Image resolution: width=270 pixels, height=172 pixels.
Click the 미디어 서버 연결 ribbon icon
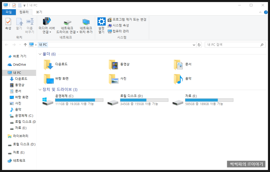point(47,25)
